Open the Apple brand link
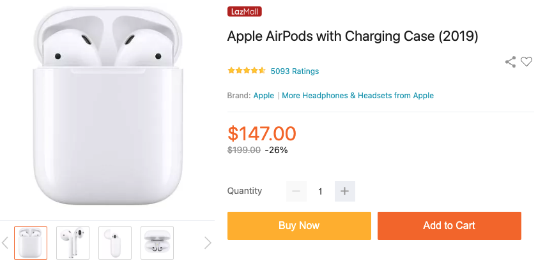 (x=263, y=96)
